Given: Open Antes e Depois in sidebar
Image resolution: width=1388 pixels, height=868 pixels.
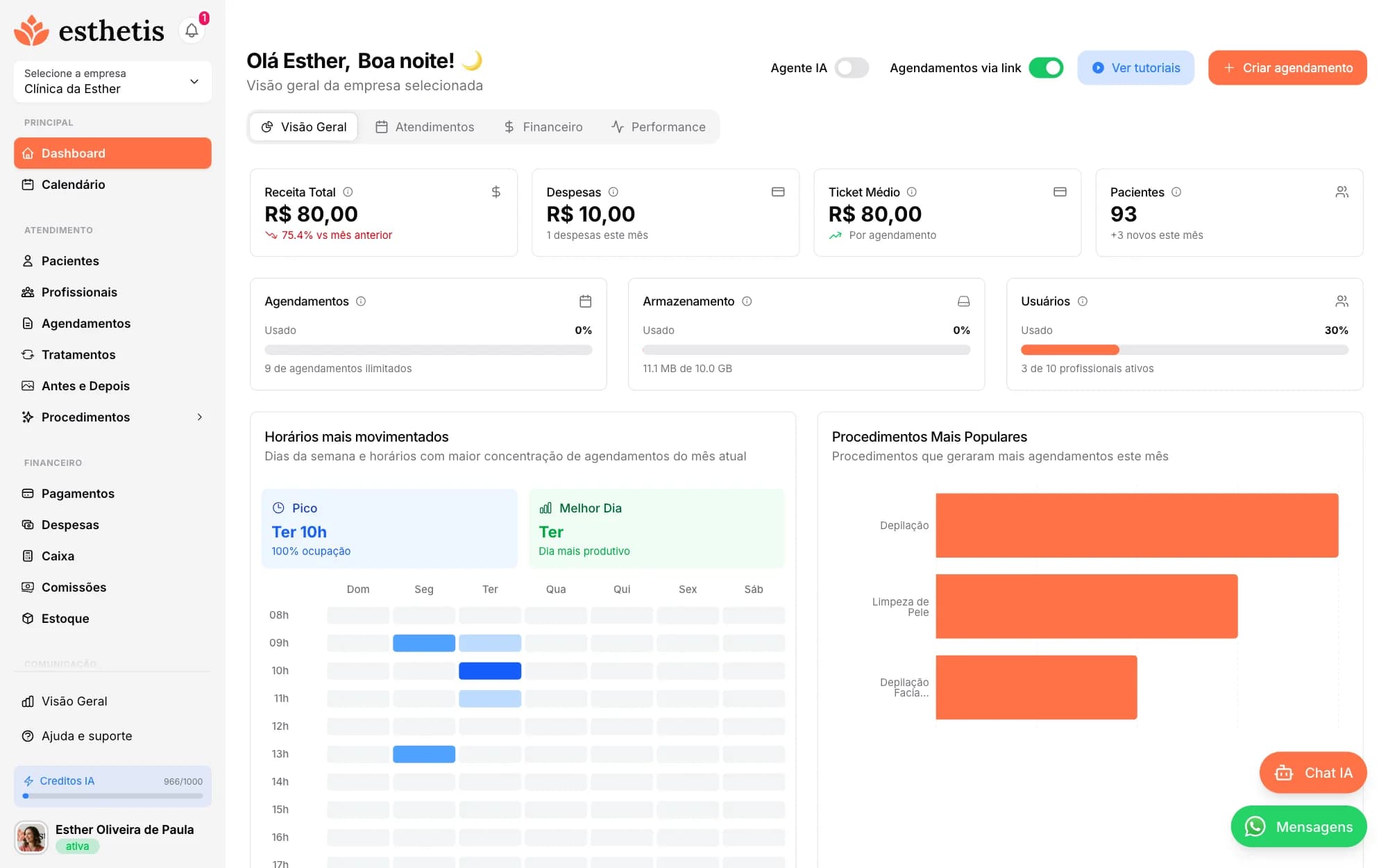Looking at the screenshot, I should 112,385.
